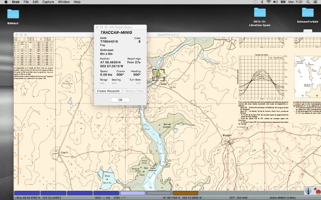
Task: Select the brown chart bar piece
Action: (x=185, y=193)
